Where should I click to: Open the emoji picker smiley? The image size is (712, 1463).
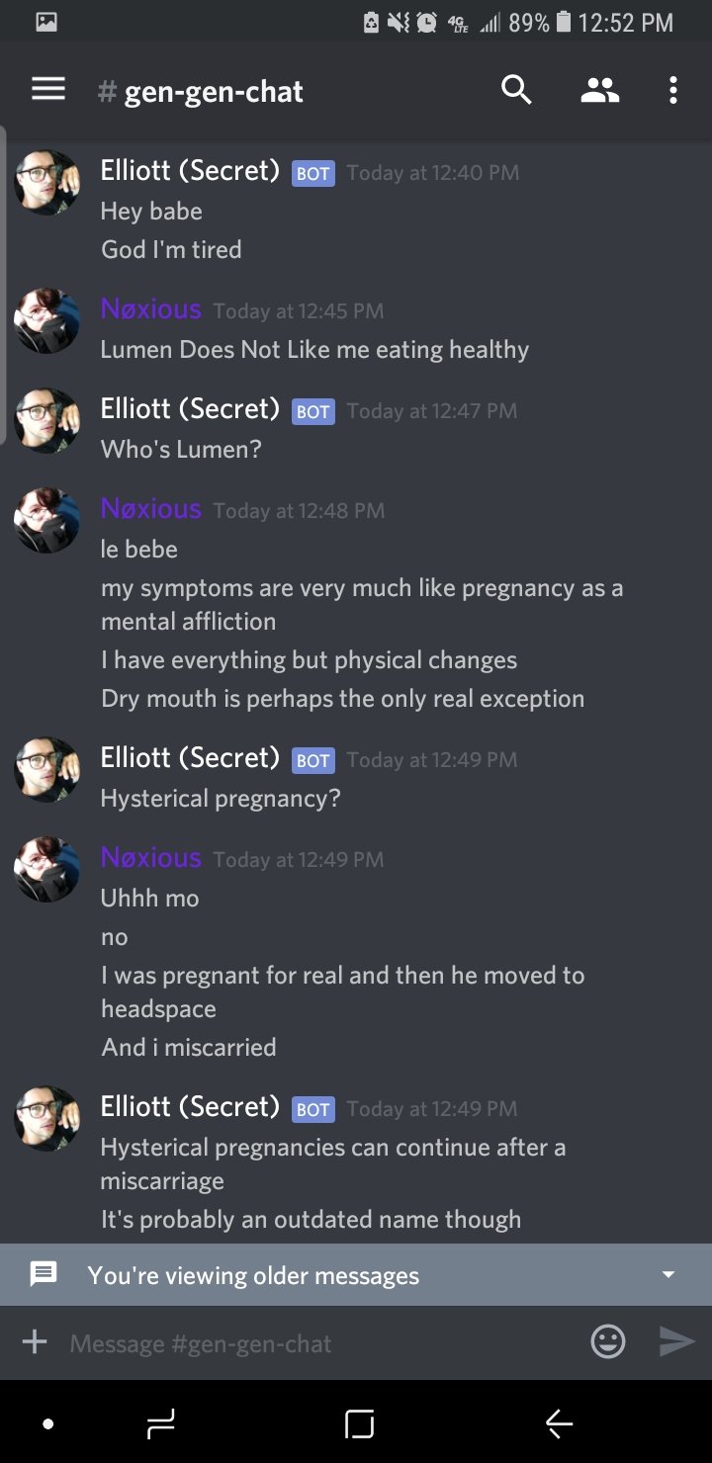click(x=607, y=1341)
